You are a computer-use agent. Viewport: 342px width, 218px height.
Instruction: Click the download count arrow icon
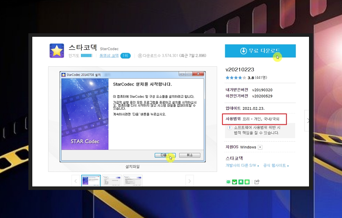coord(140,55)
